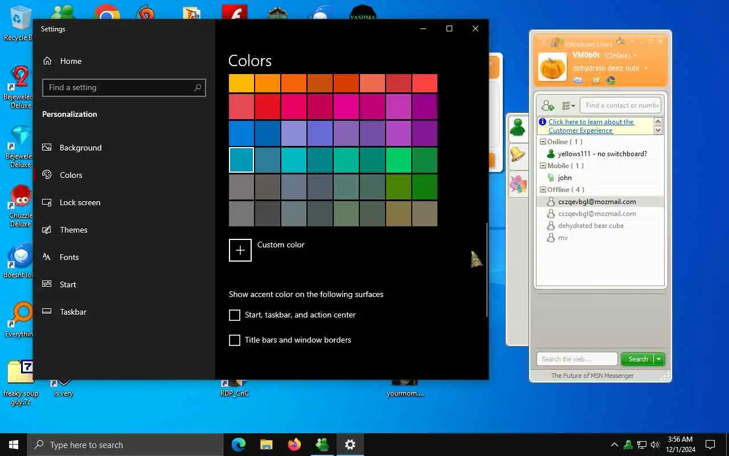Click the Find a setting field
The width and height of the screenshot is (729, 456).
124,88
